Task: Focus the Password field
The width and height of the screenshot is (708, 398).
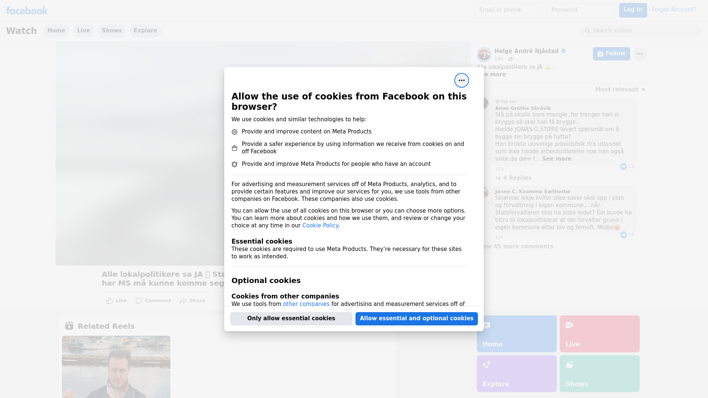Action: click(x=581, y=10)
